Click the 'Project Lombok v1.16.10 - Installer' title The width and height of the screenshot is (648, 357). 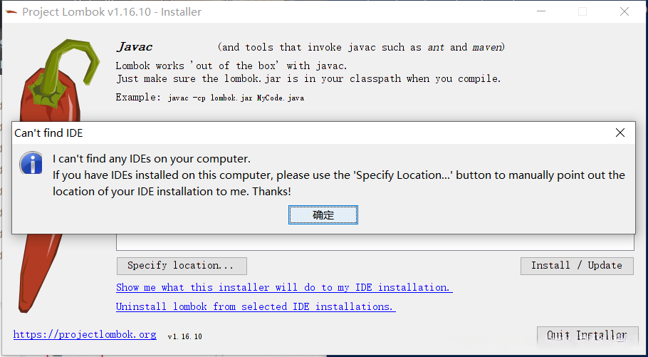(112, 11)
